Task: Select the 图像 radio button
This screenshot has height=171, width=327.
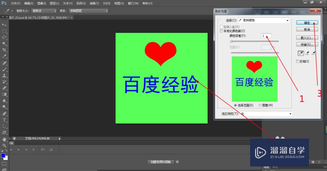Action: point(260,105)
